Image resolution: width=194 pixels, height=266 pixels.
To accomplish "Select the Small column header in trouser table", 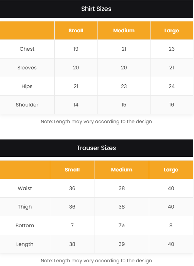I will [72, 170].
